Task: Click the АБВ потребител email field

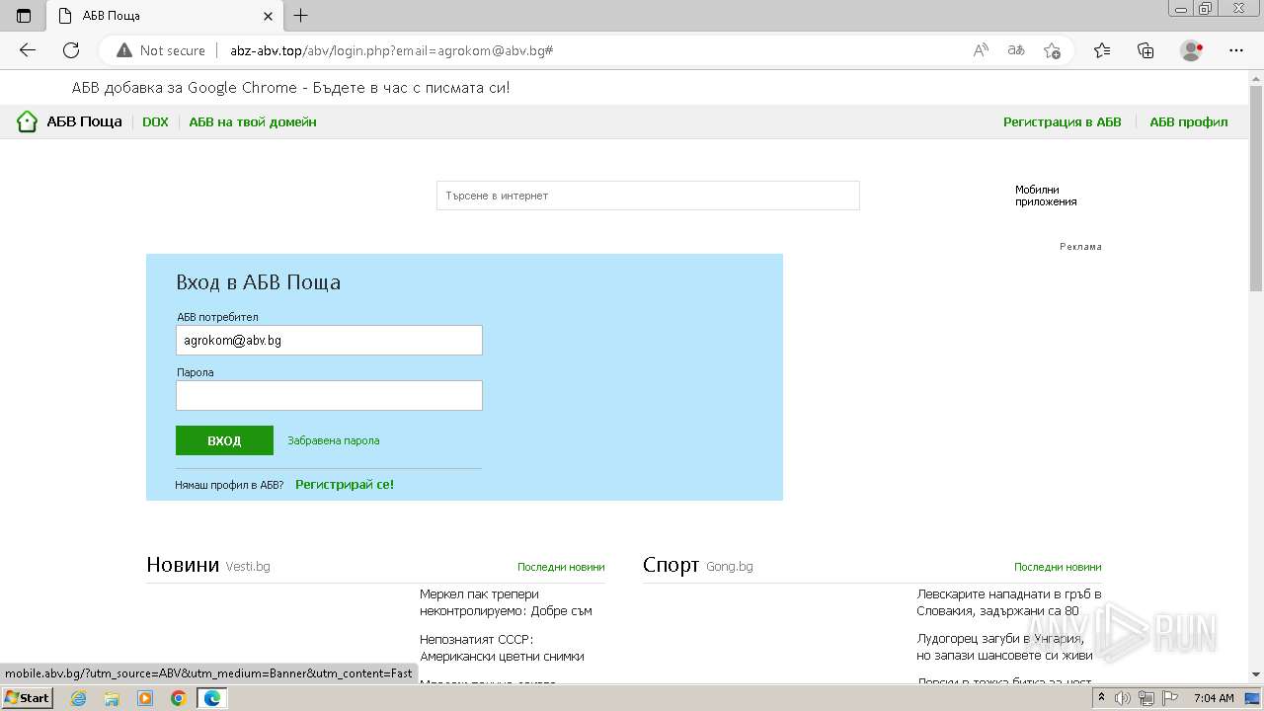Action: click(x=329, y=340)
